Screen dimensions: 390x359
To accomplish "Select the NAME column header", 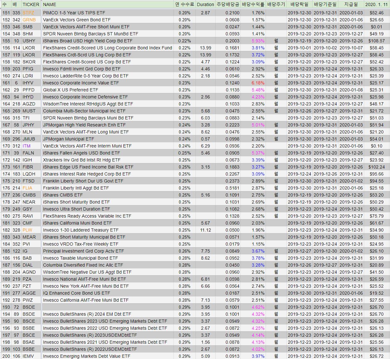I will [108, 4].
